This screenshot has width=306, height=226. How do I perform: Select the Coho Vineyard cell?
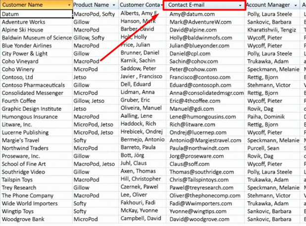pyautogui.click(x=36, y=61)
